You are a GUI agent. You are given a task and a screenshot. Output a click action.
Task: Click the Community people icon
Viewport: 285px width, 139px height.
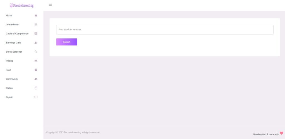(36, 79)
